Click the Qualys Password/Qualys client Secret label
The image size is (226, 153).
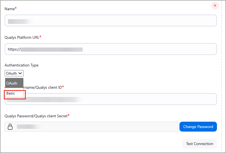pyautogui.click(x=36, y=116)
